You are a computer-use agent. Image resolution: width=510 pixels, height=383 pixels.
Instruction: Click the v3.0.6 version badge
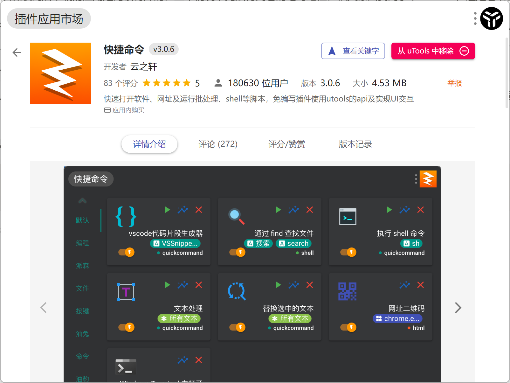click(x=164, y=49)
